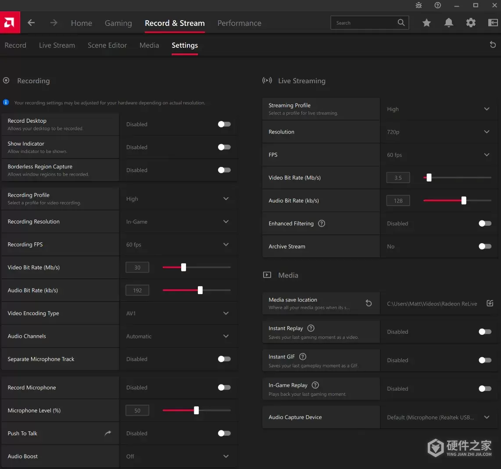Open In-Game Replay help icon
Screen dimensions: 501x469
(315, 385)
